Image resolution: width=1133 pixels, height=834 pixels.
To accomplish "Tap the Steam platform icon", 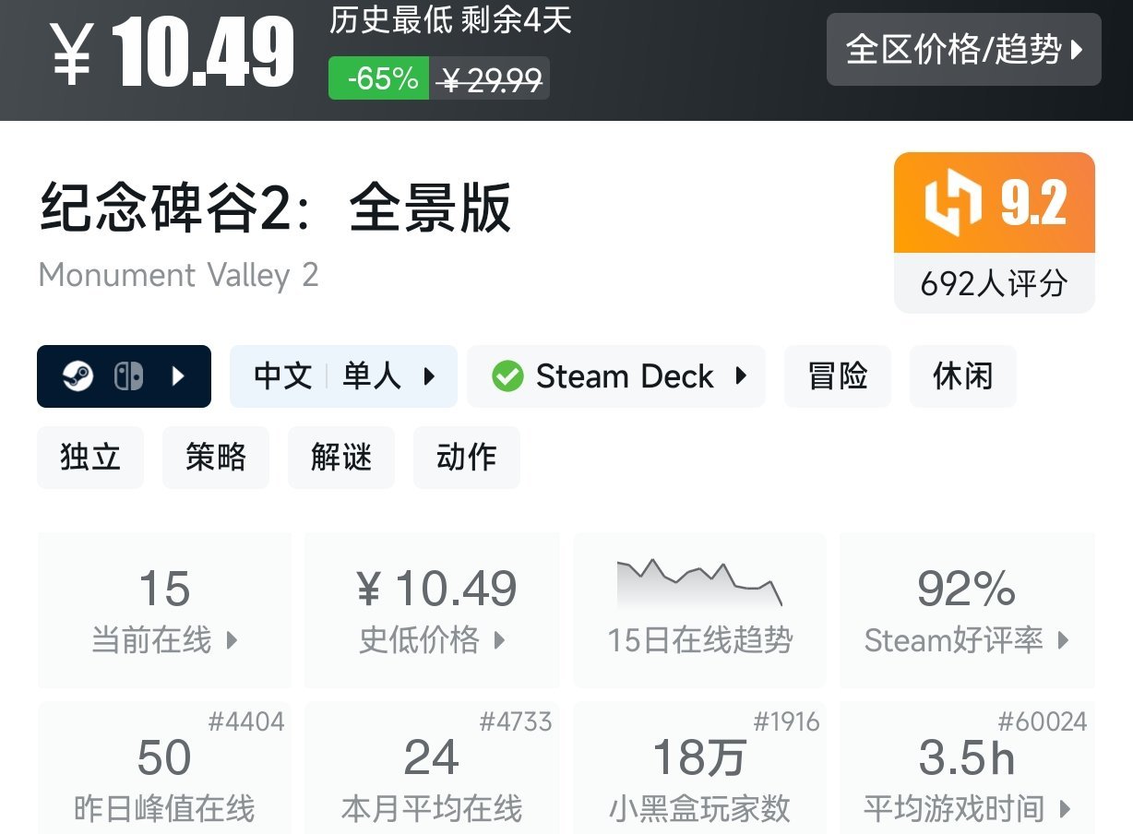I will click(78, 376).
